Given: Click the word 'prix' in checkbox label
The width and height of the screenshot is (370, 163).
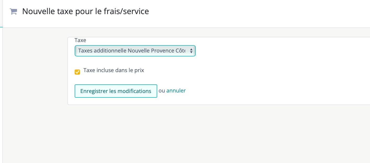Looking at the screenshot, I should (139, 70).
